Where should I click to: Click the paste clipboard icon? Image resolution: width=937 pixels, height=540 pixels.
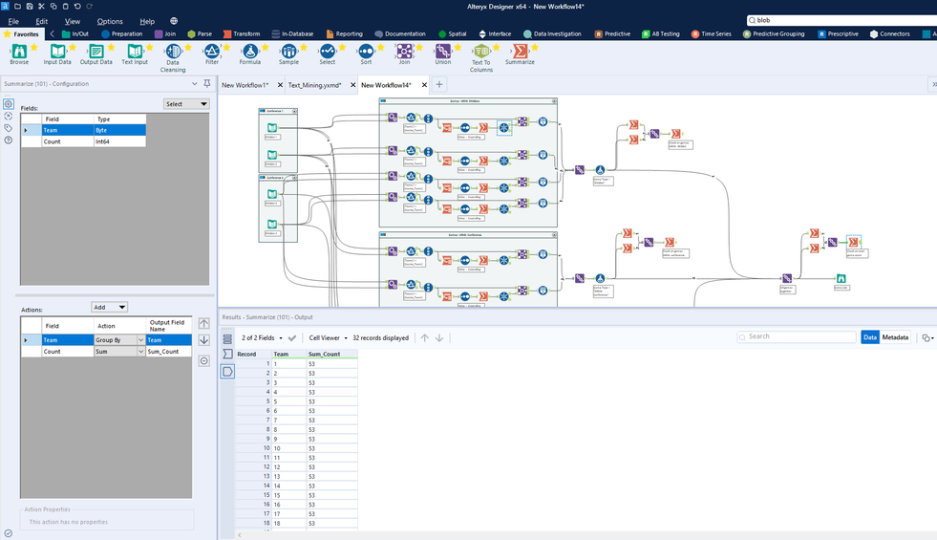[x=65, y=6]
